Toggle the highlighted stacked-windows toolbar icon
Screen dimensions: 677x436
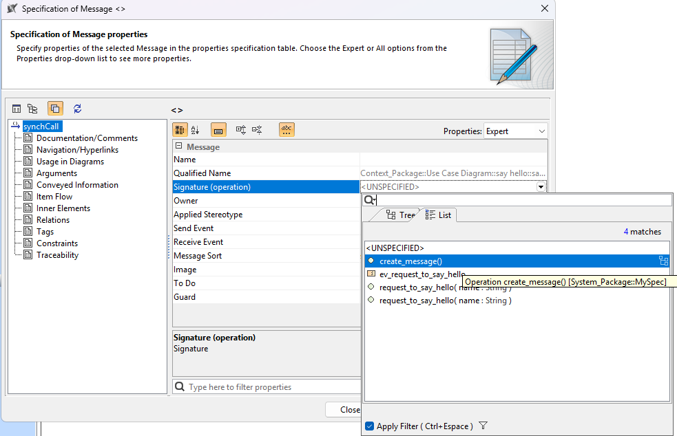pyautogui.click(x=55, y=109)
